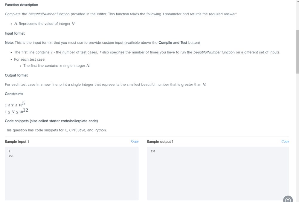Click the Sample input 1 label
The width and height of the screenshot is (299, 202).
click(x=17, y=142)
